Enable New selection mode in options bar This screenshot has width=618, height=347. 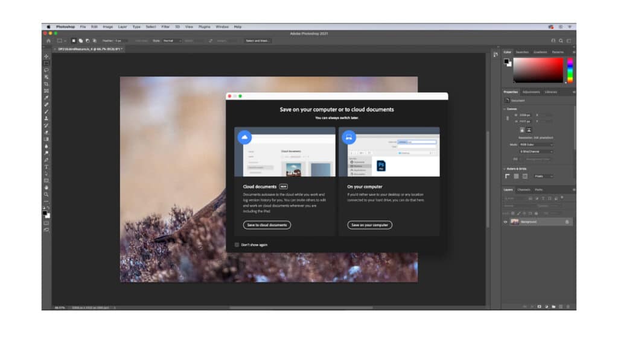coord(73,40)
